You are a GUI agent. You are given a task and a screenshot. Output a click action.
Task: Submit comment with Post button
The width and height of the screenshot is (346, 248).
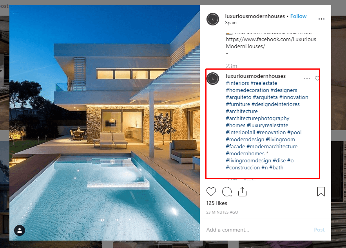(x=319, y=230)
